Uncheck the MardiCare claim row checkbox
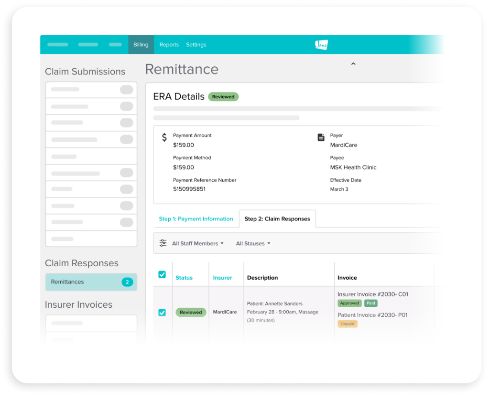Image resolution: width=489 pixels, height=396 pixels. pyautogui.click(x=162, y=312)
